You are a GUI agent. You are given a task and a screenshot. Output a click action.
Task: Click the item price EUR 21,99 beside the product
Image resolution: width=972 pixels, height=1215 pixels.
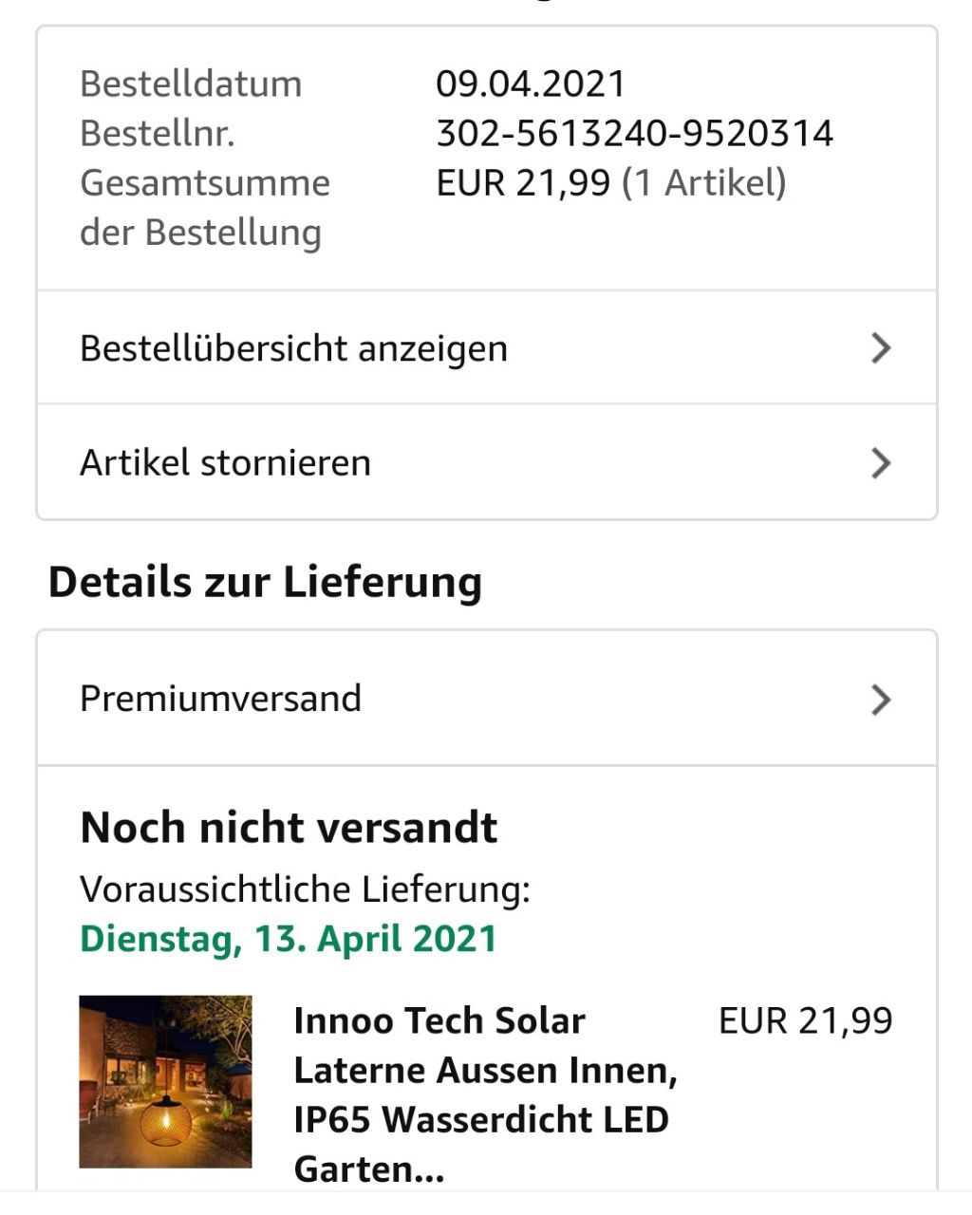(x=805, y=1021)
